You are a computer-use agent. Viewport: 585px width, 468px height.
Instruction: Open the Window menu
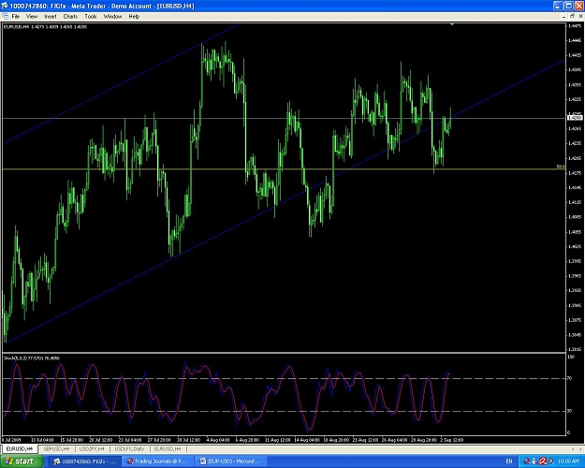point(112,17)
